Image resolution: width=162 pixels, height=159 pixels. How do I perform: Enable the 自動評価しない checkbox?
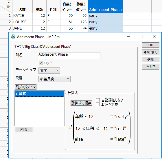coord(98,100)
